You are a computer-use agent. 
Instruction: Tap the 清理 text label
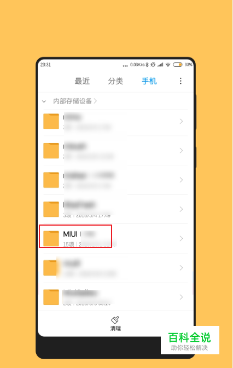pyautogui.click(x=115, y=329)
